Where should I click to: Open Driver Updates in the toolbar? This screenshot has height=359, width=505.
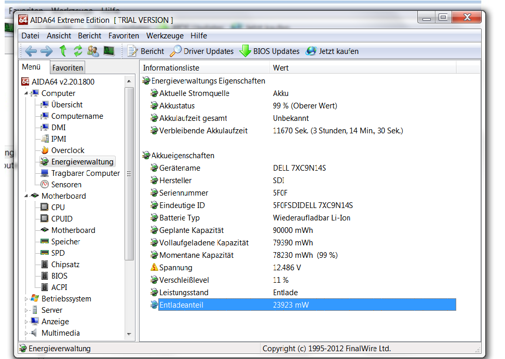coord(202,51)
